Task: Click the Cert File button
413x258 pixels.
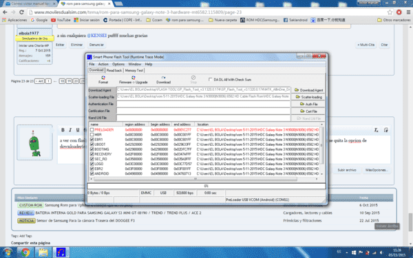Action: click(308, 111)
